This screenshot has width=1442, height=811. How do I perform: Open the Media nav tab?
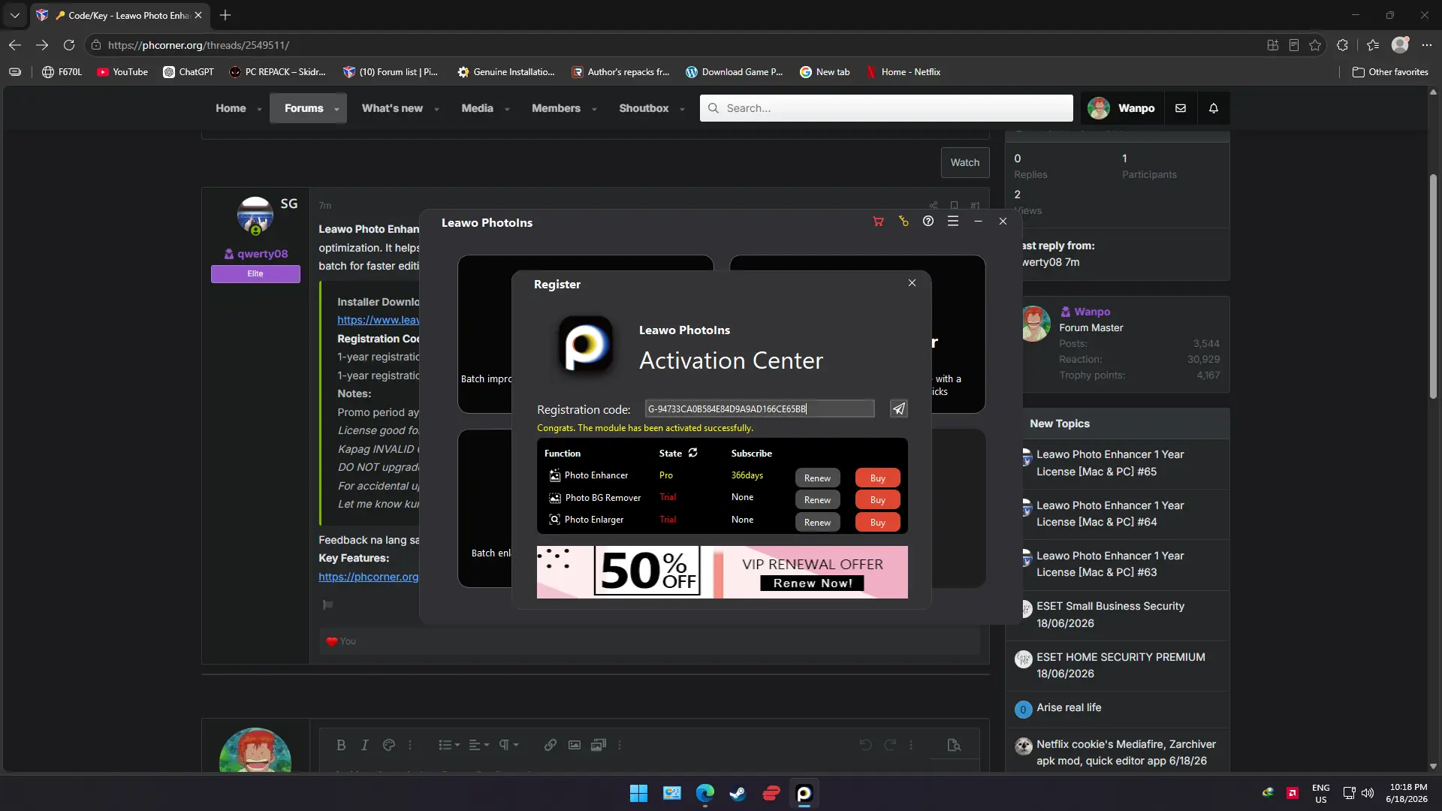pos(478,108)
